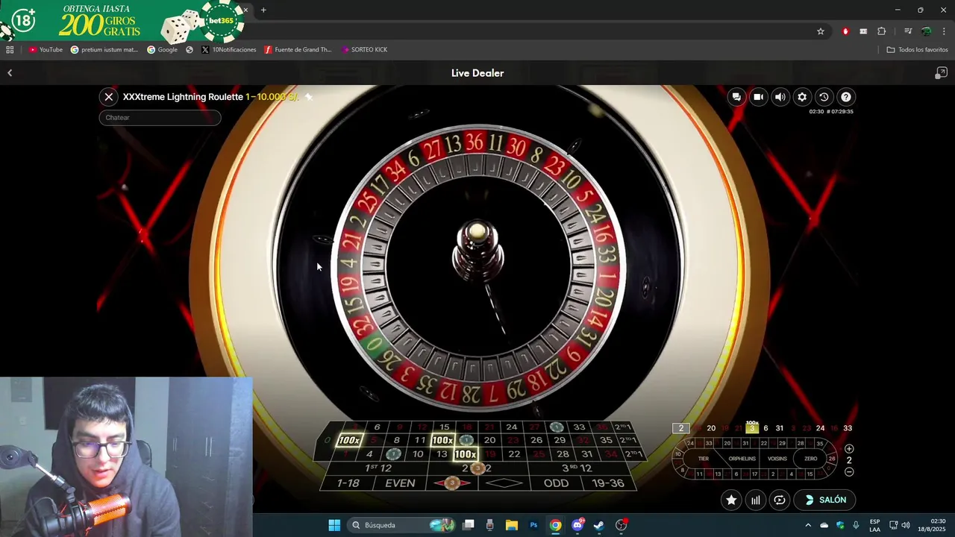Screen dimensions: 955x537
Task: Open Task View on taskbar
Action: [469, 525]
